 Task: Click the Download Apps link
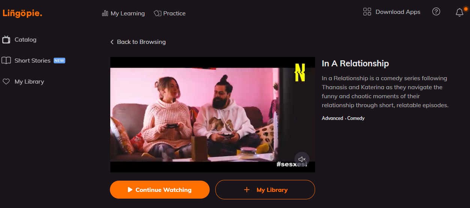tap(398, 12)
